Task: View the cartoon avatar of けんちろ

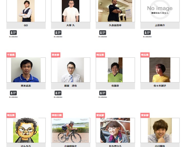Action: point(26,130)
